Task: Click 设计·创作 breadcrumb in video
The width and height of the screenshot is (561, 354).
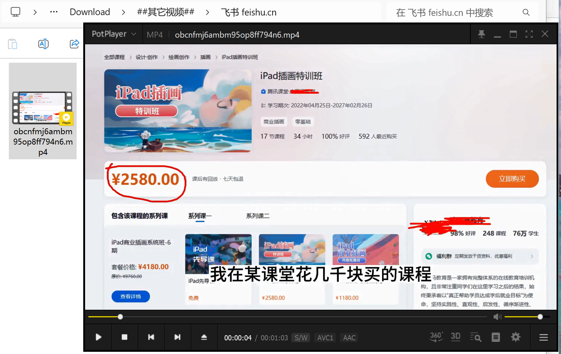Action: pos(147,57)
